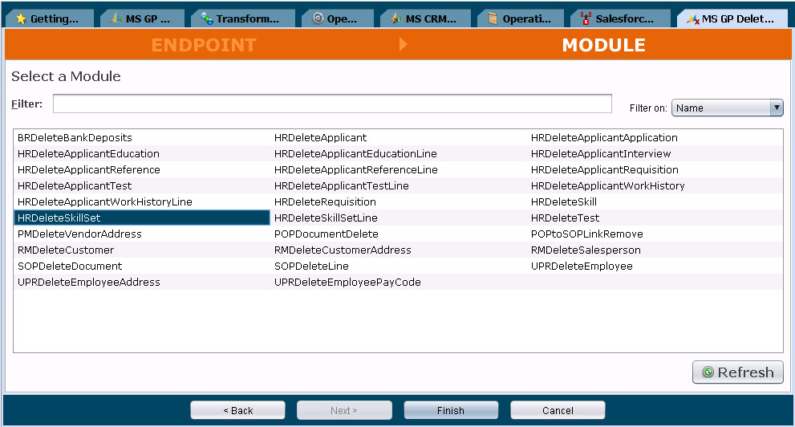Go back with the < Back button
The image size is (795, 427).
point(237,410)
